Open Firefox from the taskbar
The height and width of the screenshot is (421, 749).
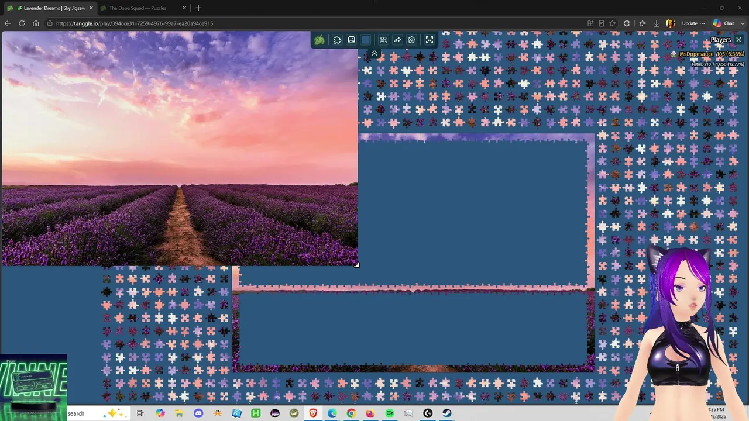tap(370, 413)
